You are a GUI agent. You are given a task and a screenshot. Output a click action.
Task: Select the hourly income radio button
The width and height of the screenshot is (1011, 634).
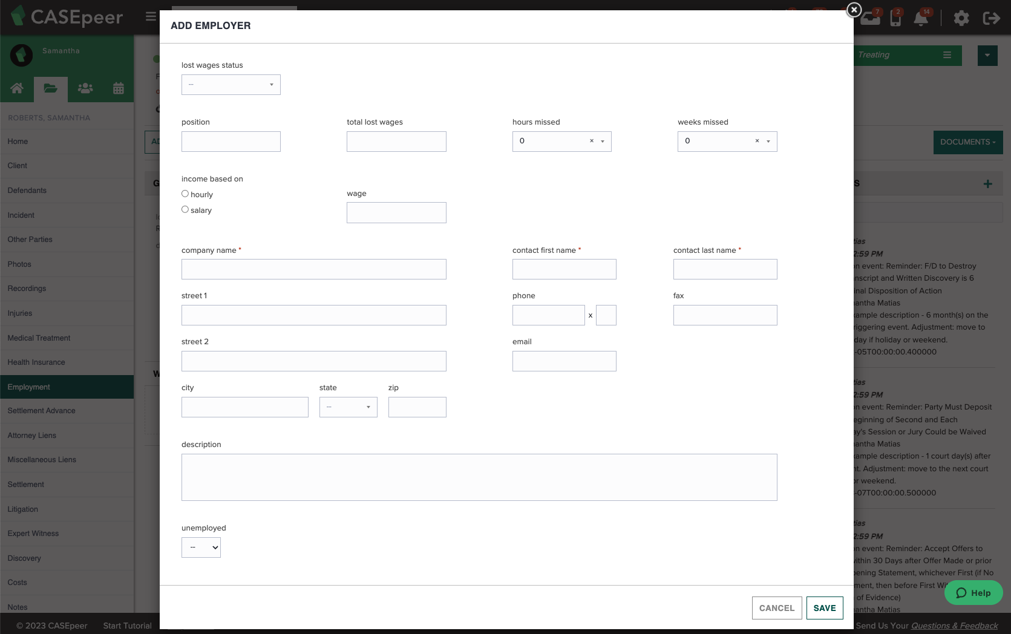[185, 193]
